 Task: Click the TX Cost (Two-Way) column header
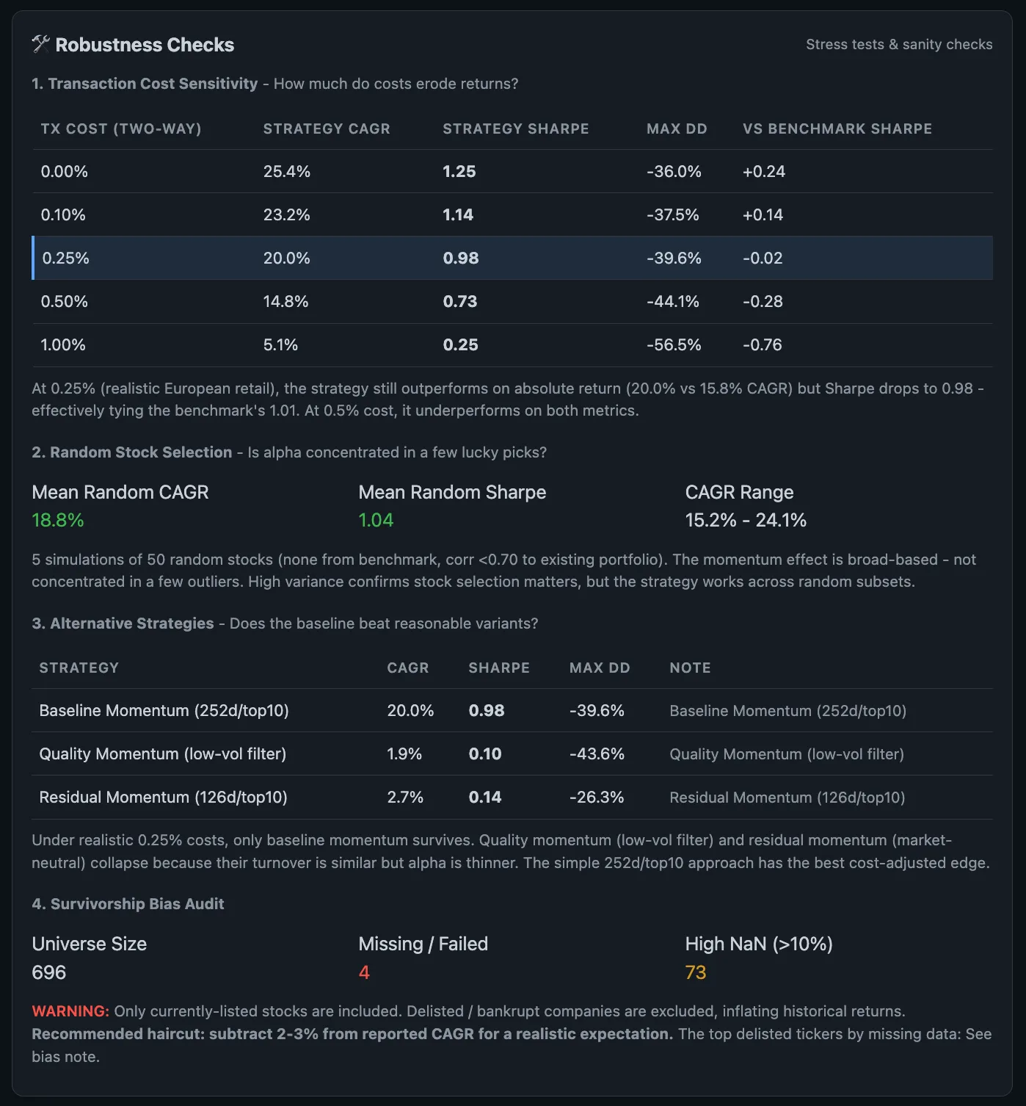point(121,129)
